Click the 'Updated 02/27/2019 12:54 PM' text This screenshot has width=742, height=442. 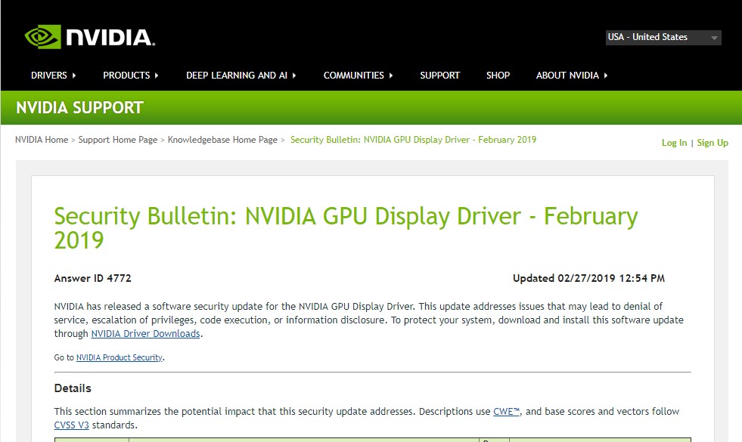[x=588, y=279]
